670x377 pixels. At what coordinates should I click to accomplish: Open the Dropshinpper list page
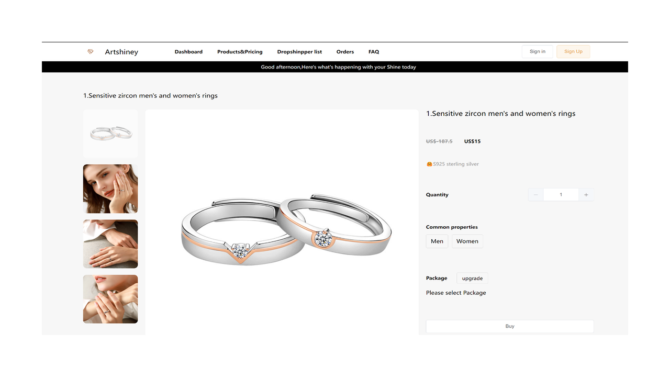pos(299,51)
